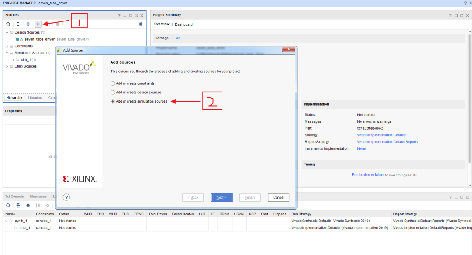The width and height of the screenshot is (472, 255).
Task: Click the help icon in Project Manager title bar
Action: click(465, 3)
